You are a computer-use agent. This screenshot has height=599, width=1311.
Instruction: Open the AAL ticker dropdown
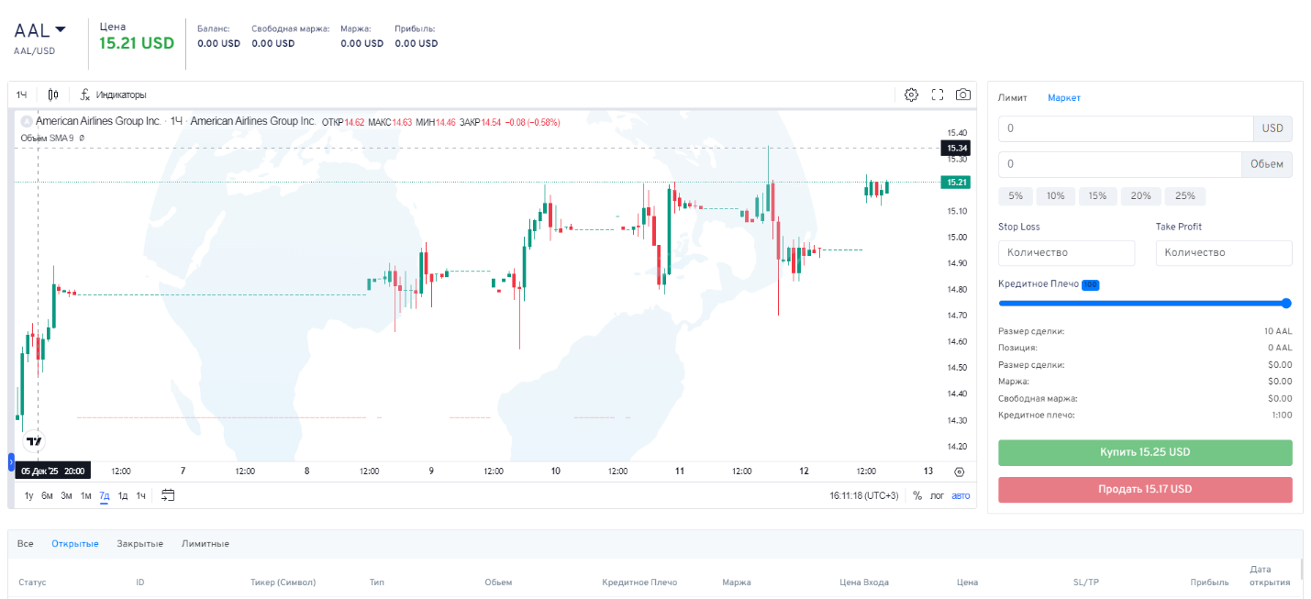40,30
